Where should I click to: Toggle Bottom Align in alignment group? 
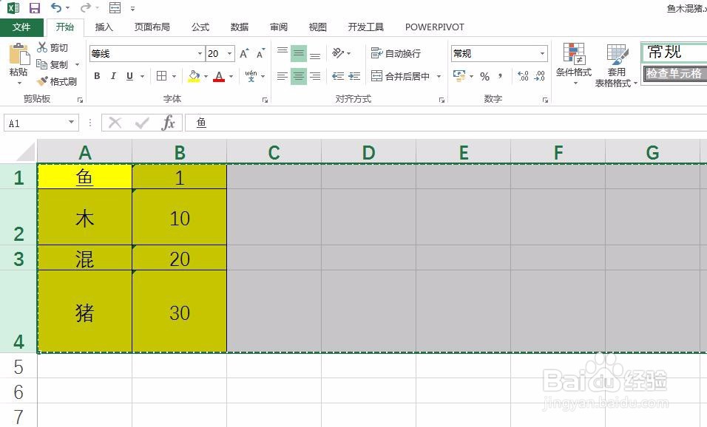pyautogui.click(x=315, y=54)
